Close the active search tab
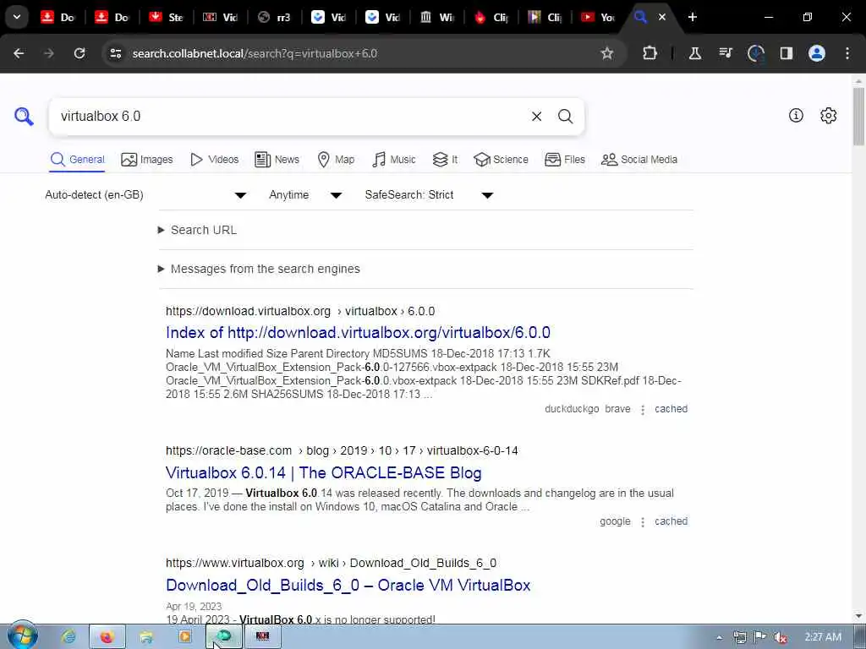866x649 pixels. (x=661, y=17)
